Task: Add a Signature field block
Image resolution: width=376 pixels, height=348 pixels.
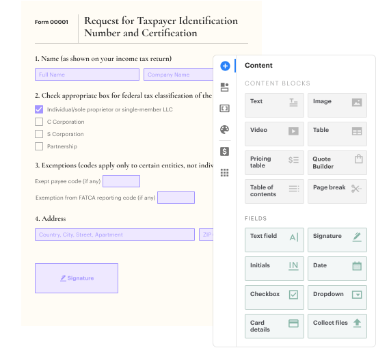Action: click(337, 240)
